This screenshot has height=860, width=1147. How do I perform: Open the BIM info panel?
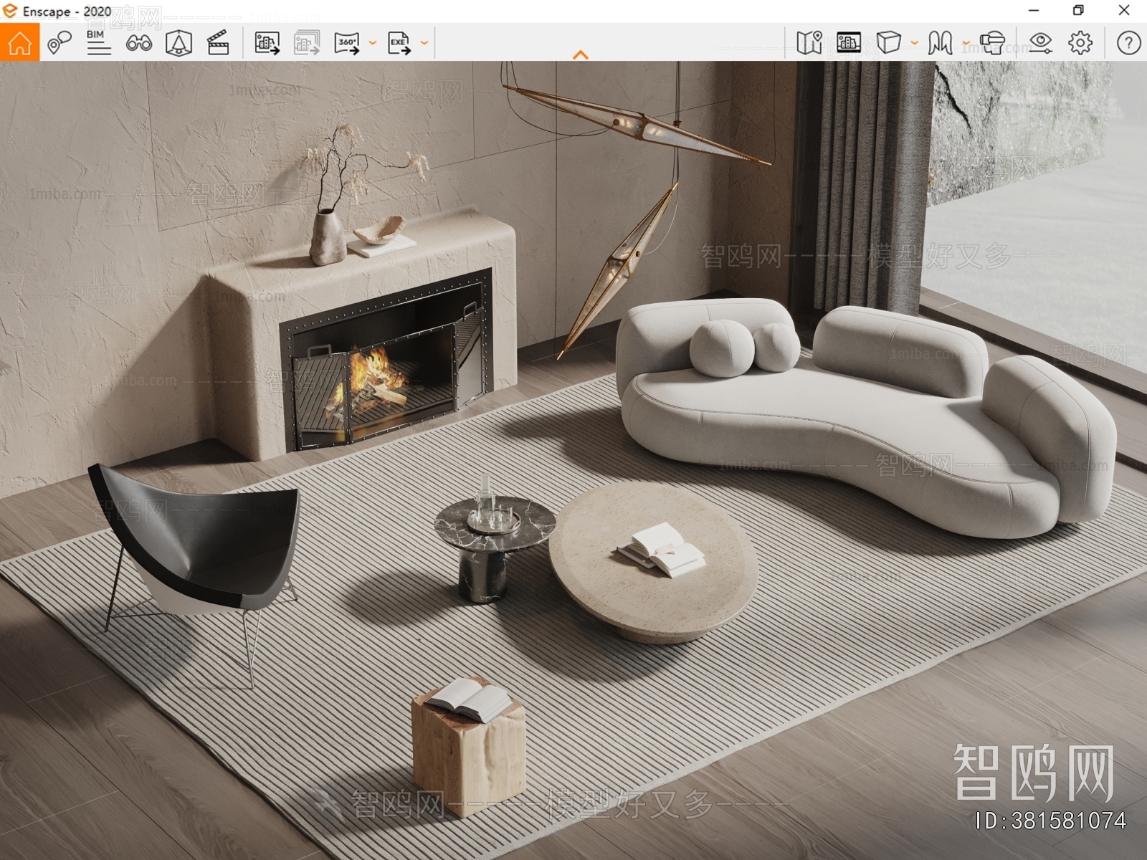(x=98, y=43)
